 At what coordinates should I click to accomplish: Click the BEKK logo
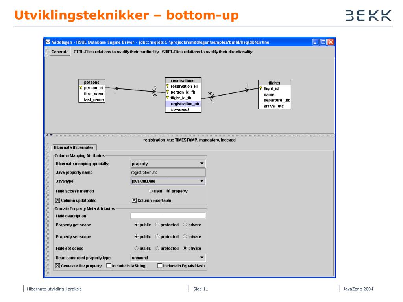pos(368,15)
